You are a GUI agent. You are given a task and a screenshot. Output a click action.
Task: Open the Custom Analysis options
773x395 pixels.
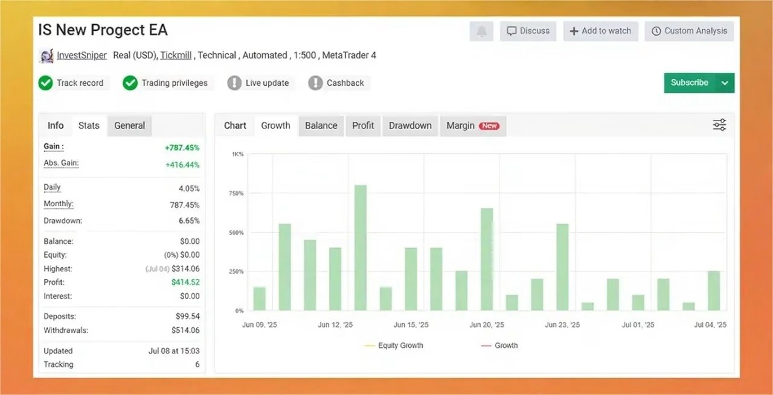pyautogui.click(x=689, y=31)
